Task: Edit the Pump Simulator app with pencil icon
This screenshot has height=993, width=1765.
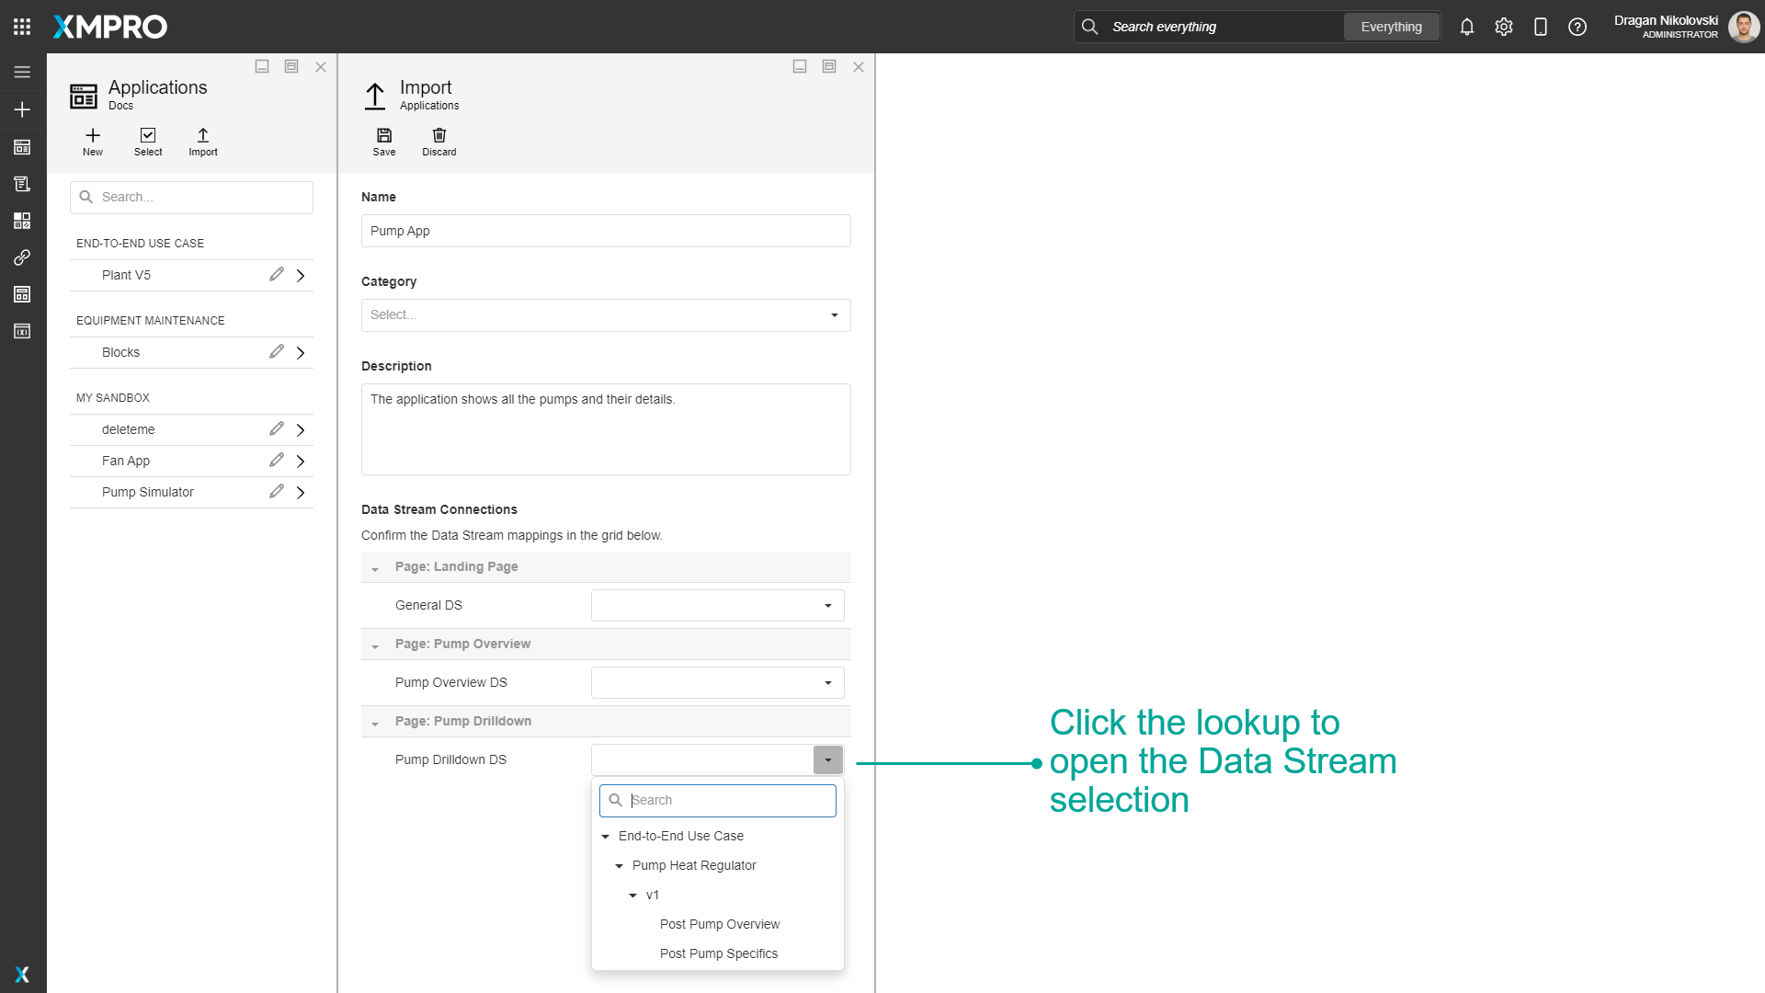Action: (x=277, y=491)
